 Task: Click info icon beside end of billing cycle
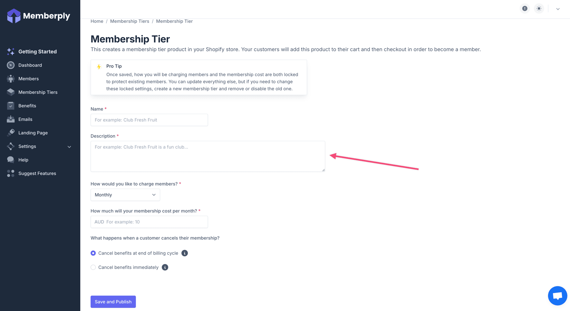[x=185, y=253]
